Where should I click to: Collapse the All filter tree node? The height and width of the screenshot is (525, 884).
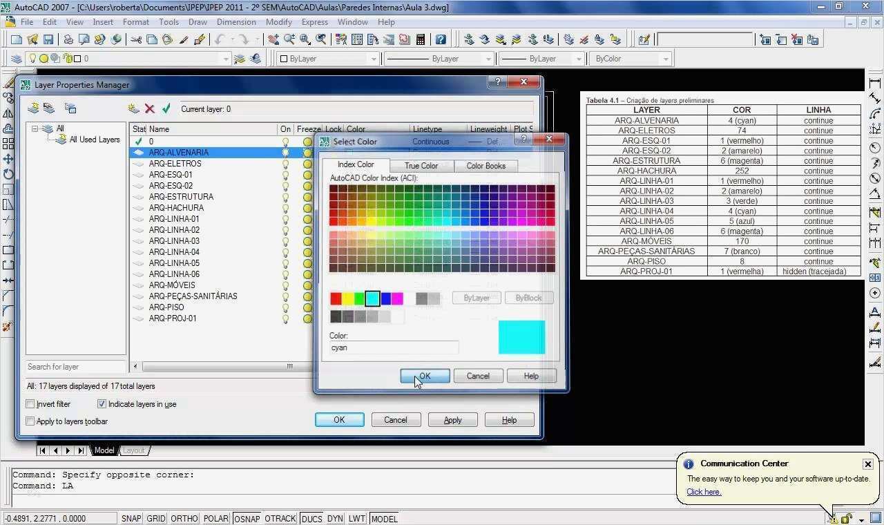point(35,128)
